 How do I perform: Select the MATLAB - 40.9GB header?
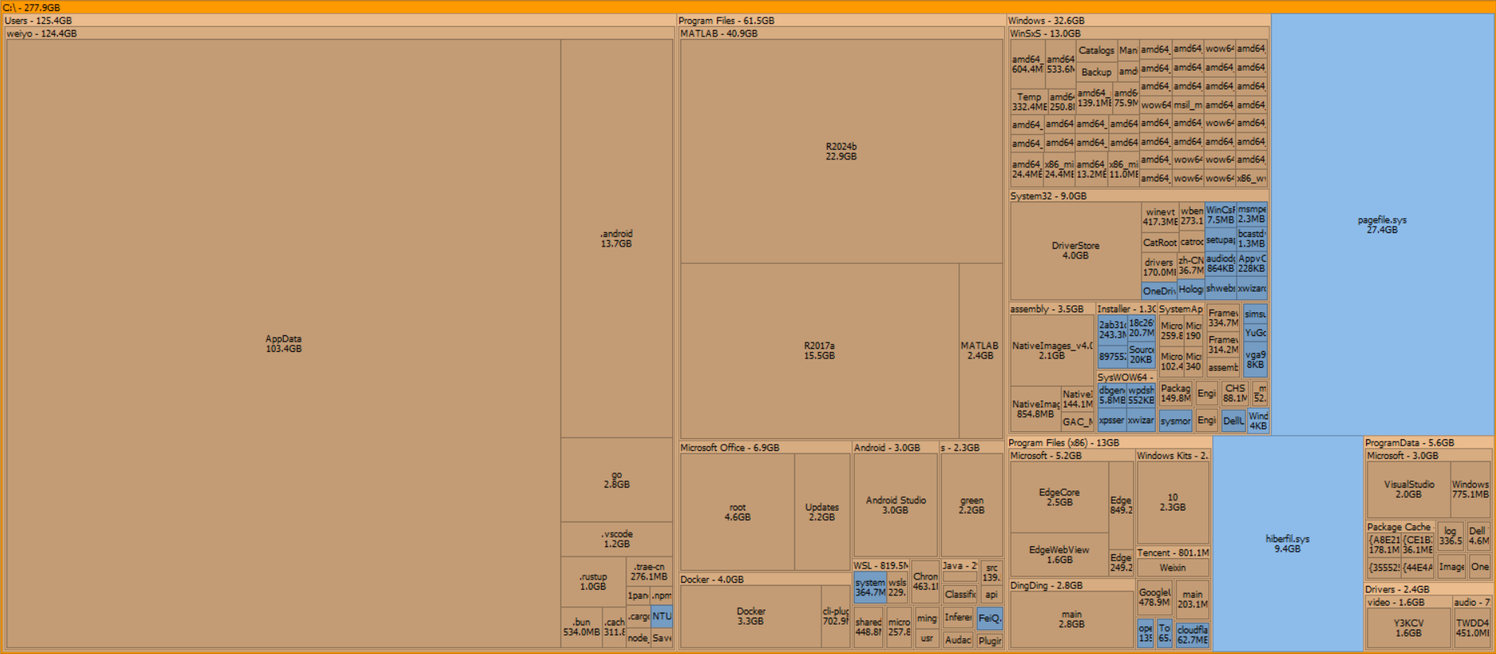841,33
